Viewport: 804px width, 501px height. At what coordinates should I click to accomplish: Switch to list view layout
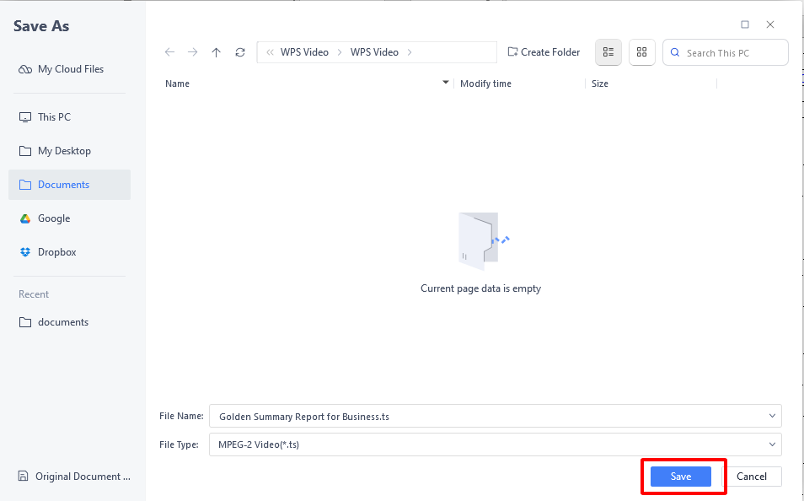(x=608, y=52)
